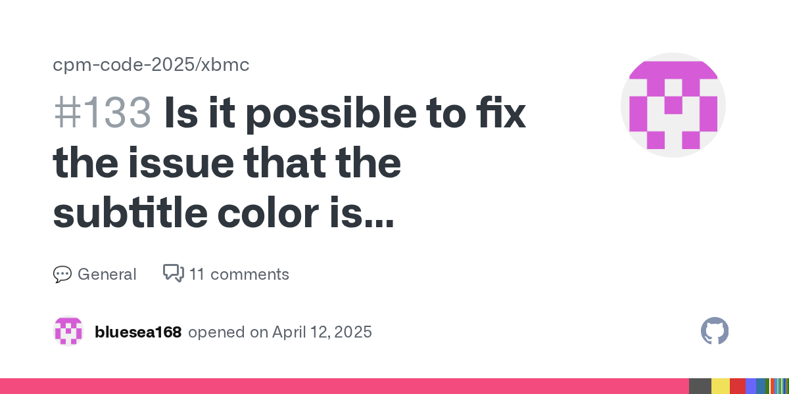Viewport: 789px width, 394px height.
Task: Click bluesea168's small profile avatar
Action: (x=68, y=332)
